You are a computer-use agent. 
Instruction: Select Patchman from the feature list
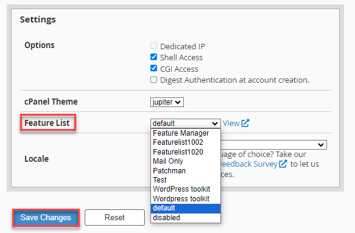[186, 170]
